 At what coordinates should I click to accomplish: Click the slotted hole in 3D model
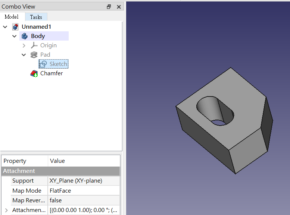(215, 111)
